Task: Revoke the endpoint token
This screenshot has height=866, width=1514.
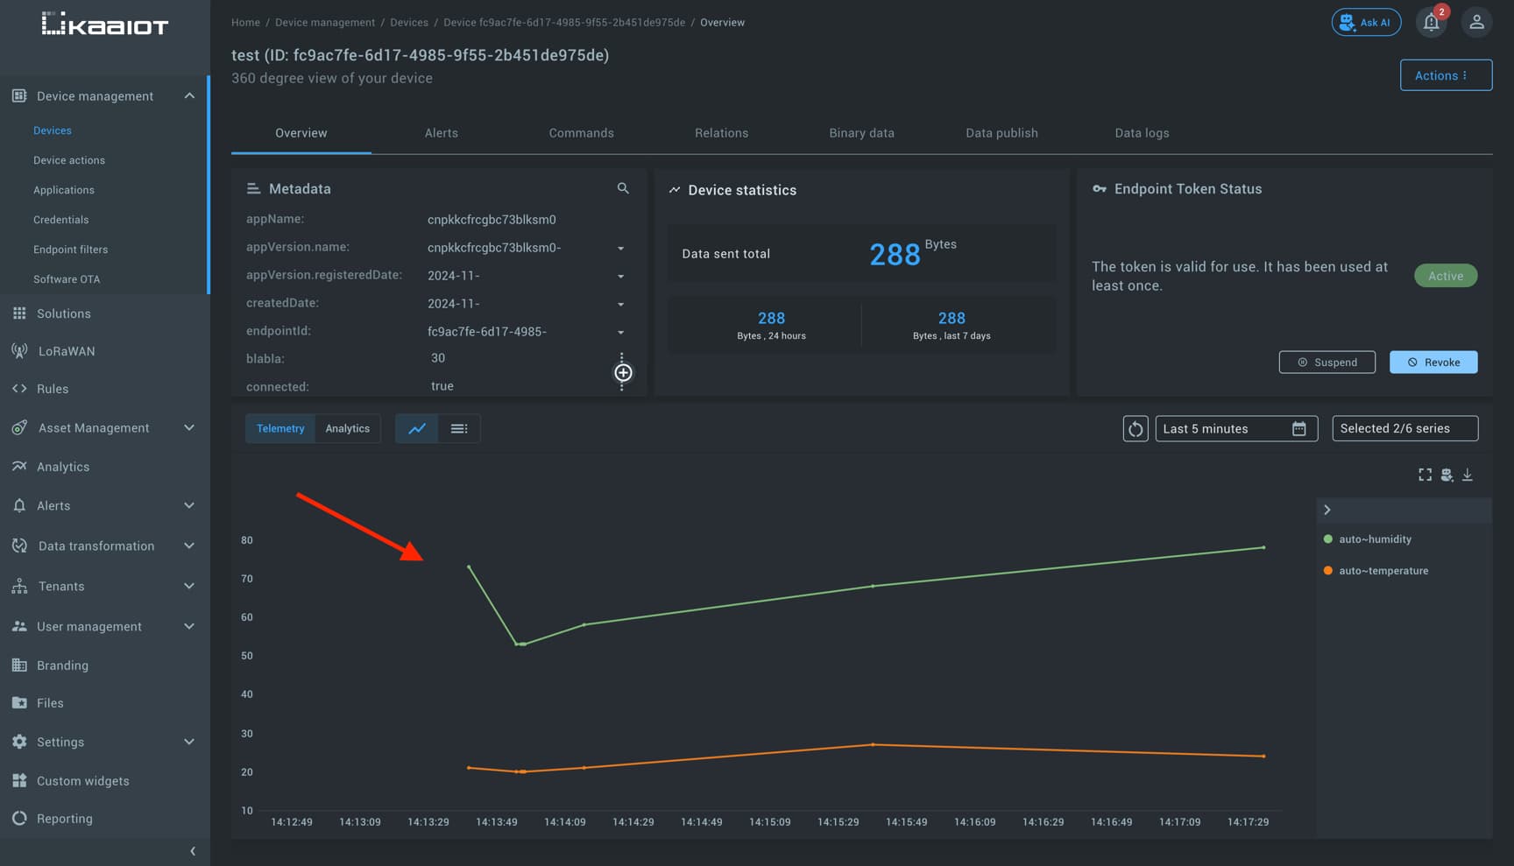Action: (x=1433, y=363)
